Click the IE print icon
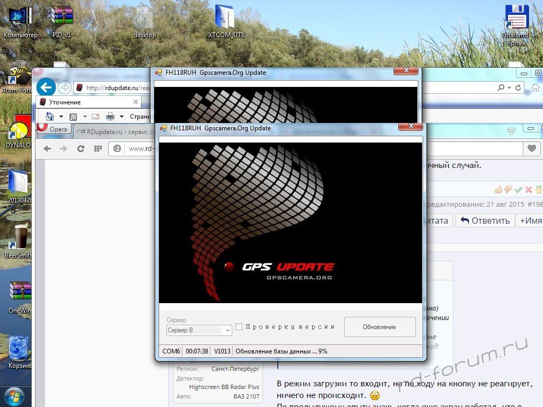Viewport: 543px width, 407px height. pyautogui.click(x=110, y=117)
